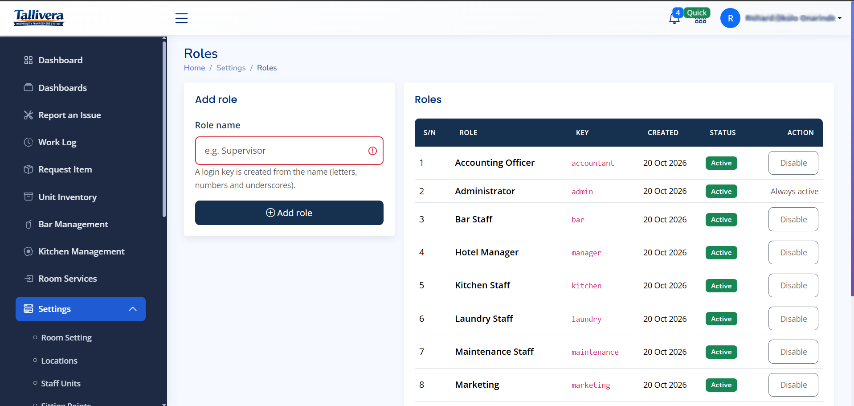This screenshot has height=406, width=854.
Task: Go to Work Log page
Action: 57,142
